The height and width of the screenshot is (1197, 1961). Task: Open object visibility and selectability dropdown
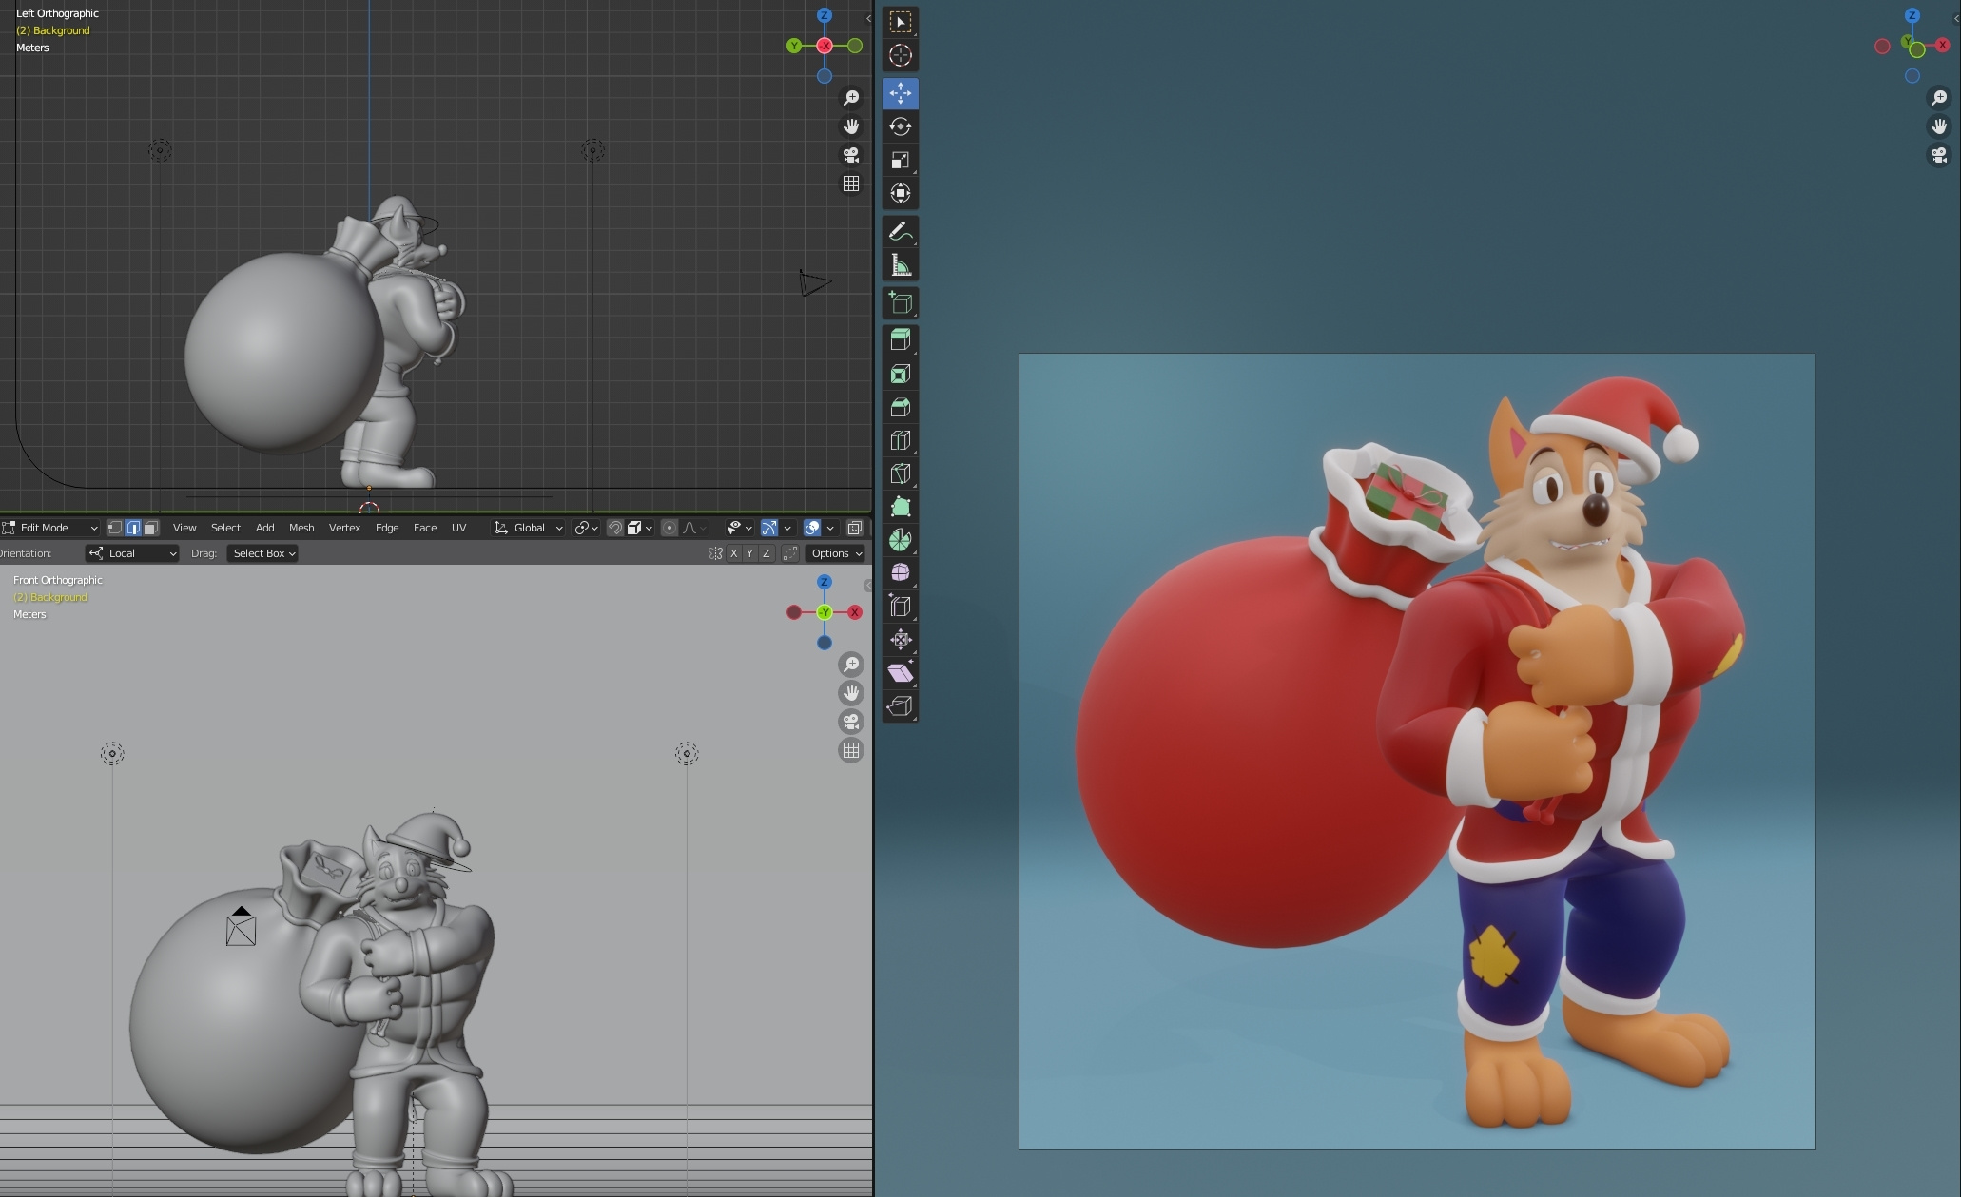740,528
